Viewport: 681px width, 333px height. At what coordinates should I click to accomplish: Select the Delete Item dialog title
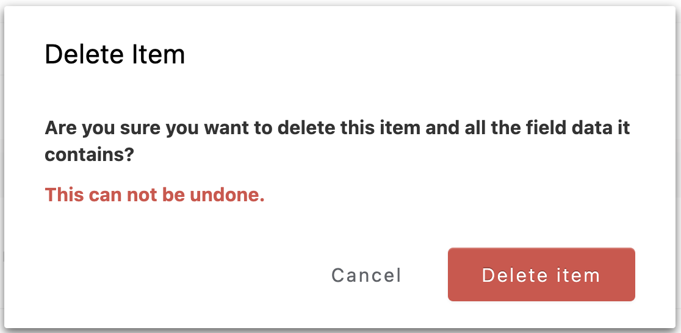point(115,55)
